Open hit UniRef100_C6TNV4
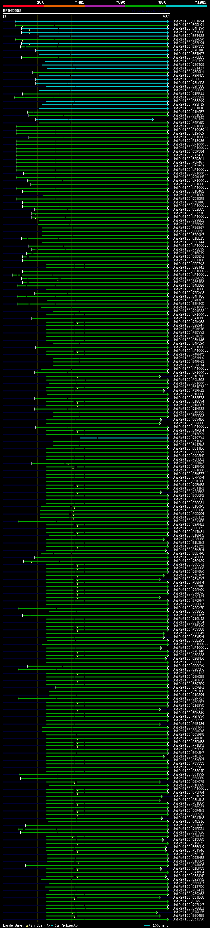Viewport: 210px width, 928px height. (188, 21)
